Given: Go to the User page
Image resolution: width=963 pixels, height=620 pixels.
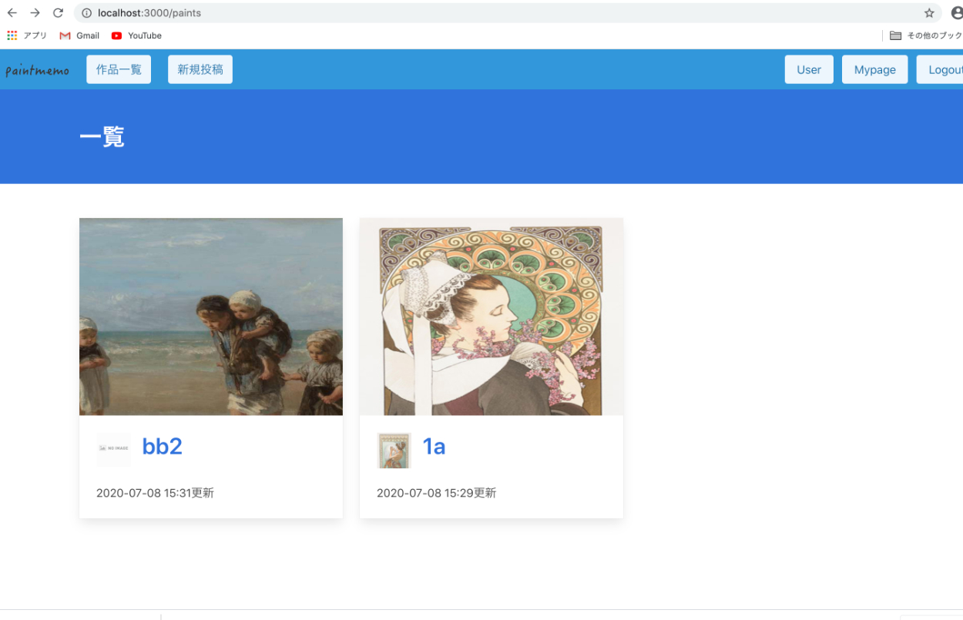Looking at the screenshot, I should pyautogui.click(x=809, y=69).
